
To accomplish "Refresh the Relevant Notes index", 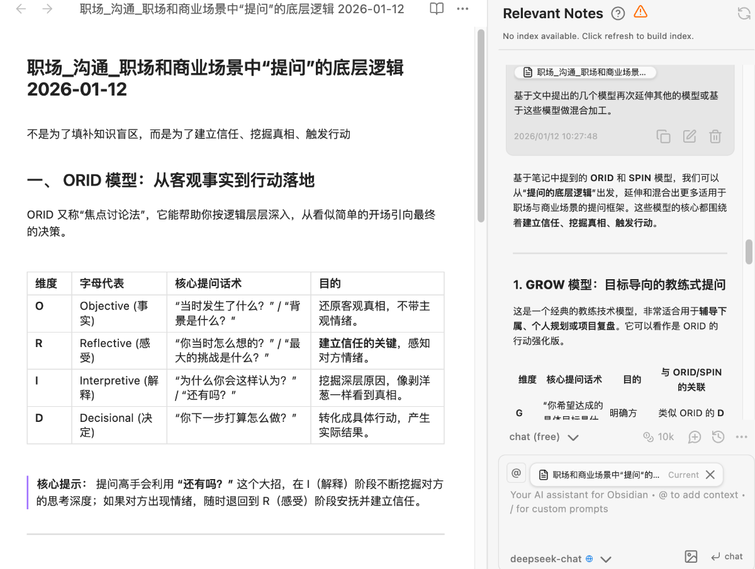I will click(x=743, y=13).
